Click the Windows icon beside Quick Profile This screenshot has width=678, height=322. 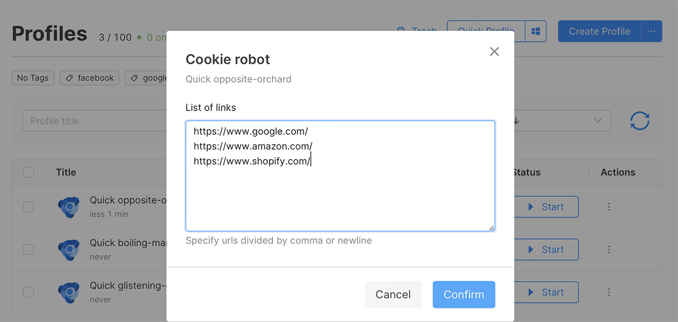[536, 32]
